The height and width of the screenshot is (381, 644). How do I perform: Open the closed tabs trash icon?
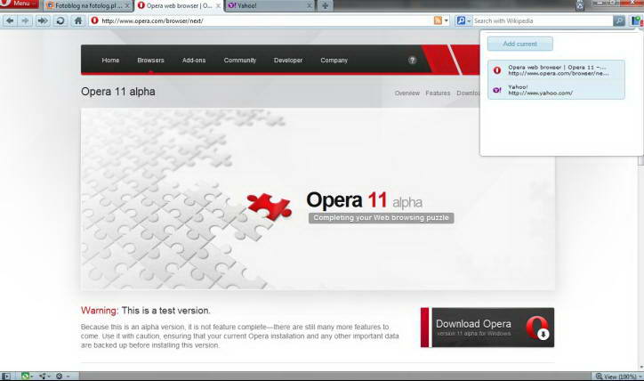(x=580, y=5)
